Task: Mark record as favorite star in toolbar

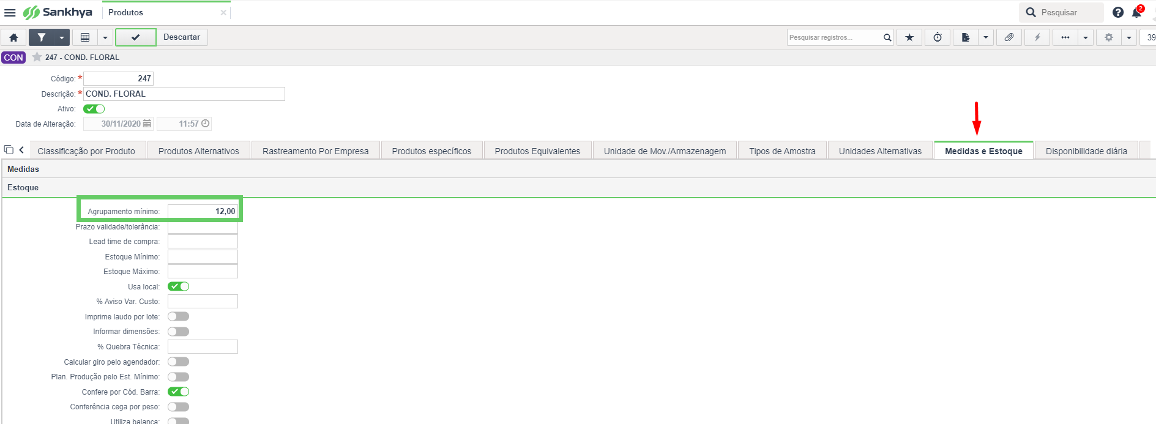Action: [909, 37]
